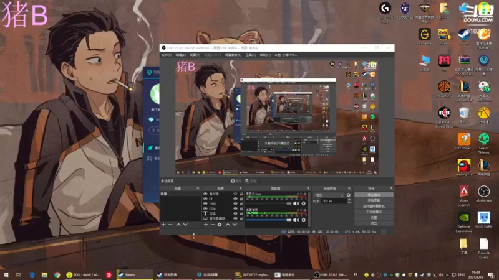Open Microsoft Edge from the taskbar
The height and width of the screenshot is (280, 499).
pos(32,274)
